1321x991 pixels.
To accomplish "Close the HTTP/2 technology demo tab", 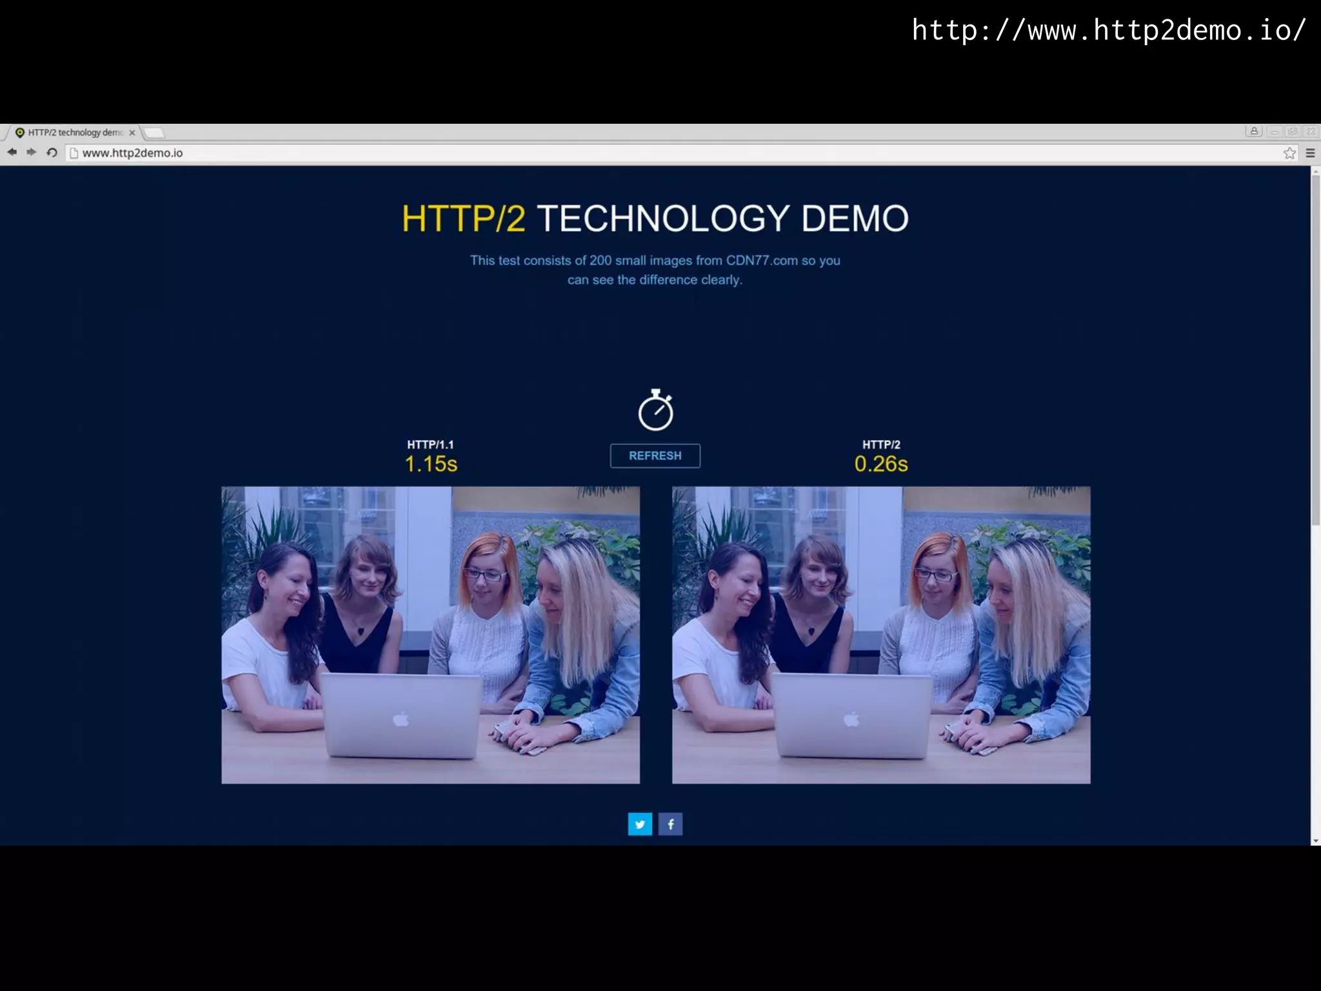I will click(132, 132).
